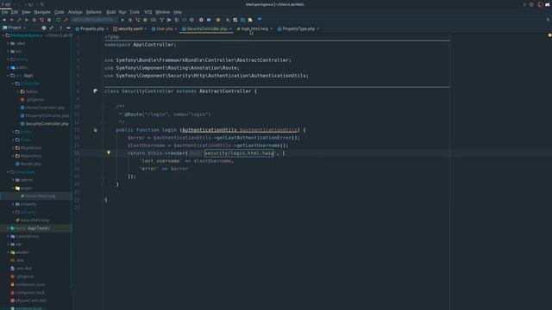Click the red wrench build icon
This screenshot has width=552, height=310.
(66, 20)
